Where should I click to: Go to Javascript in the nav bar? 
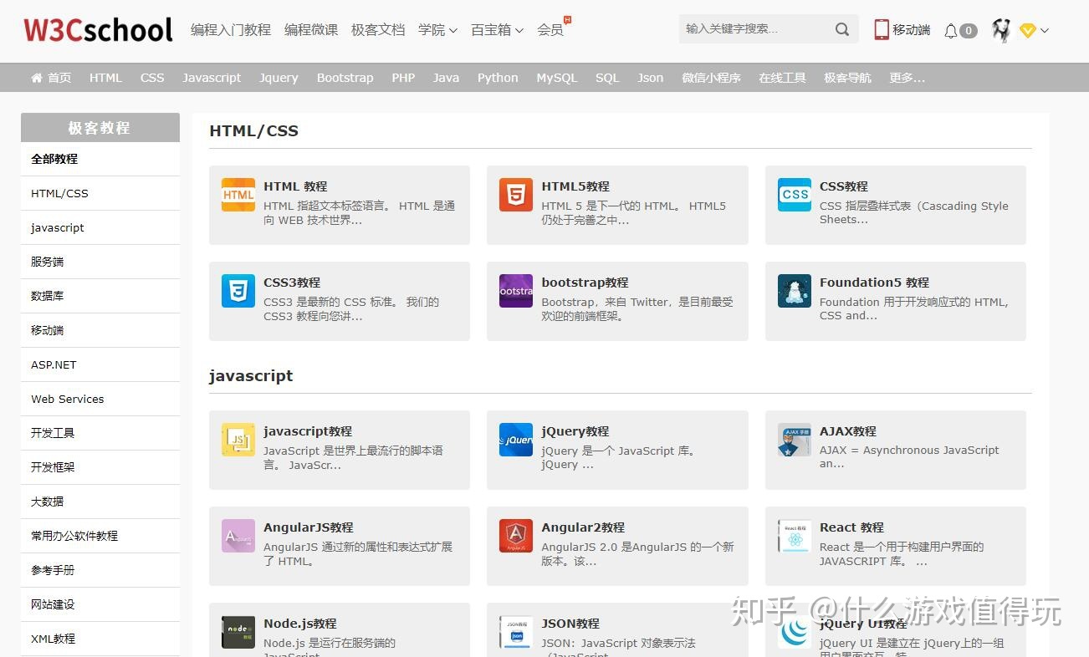click(x=212, y=78)
